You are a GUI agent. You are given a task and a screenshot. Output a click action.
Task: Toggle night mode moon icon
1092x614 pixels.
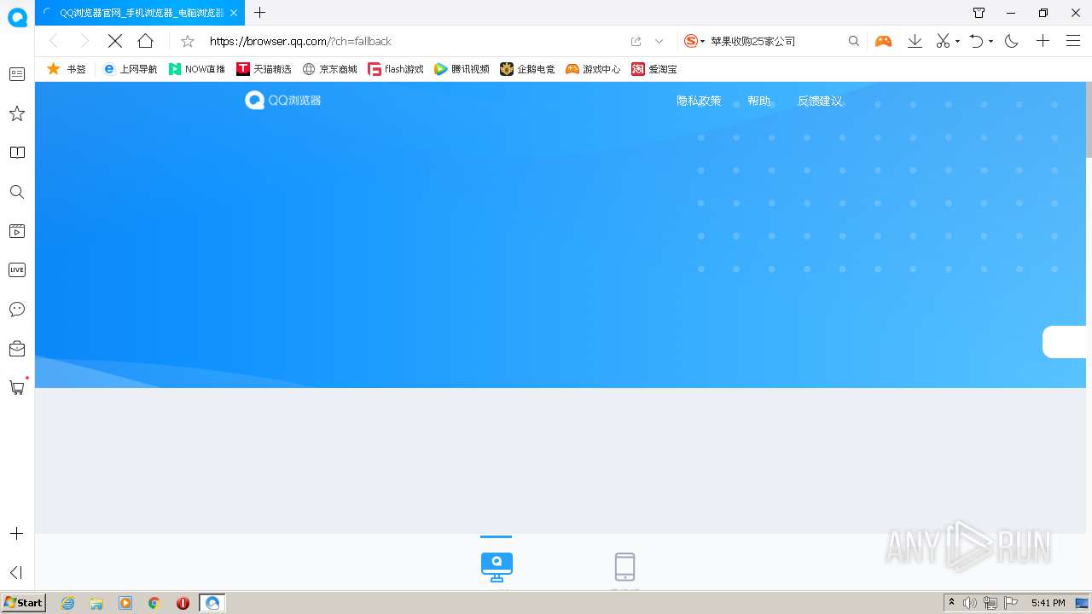coord(1012,41)
